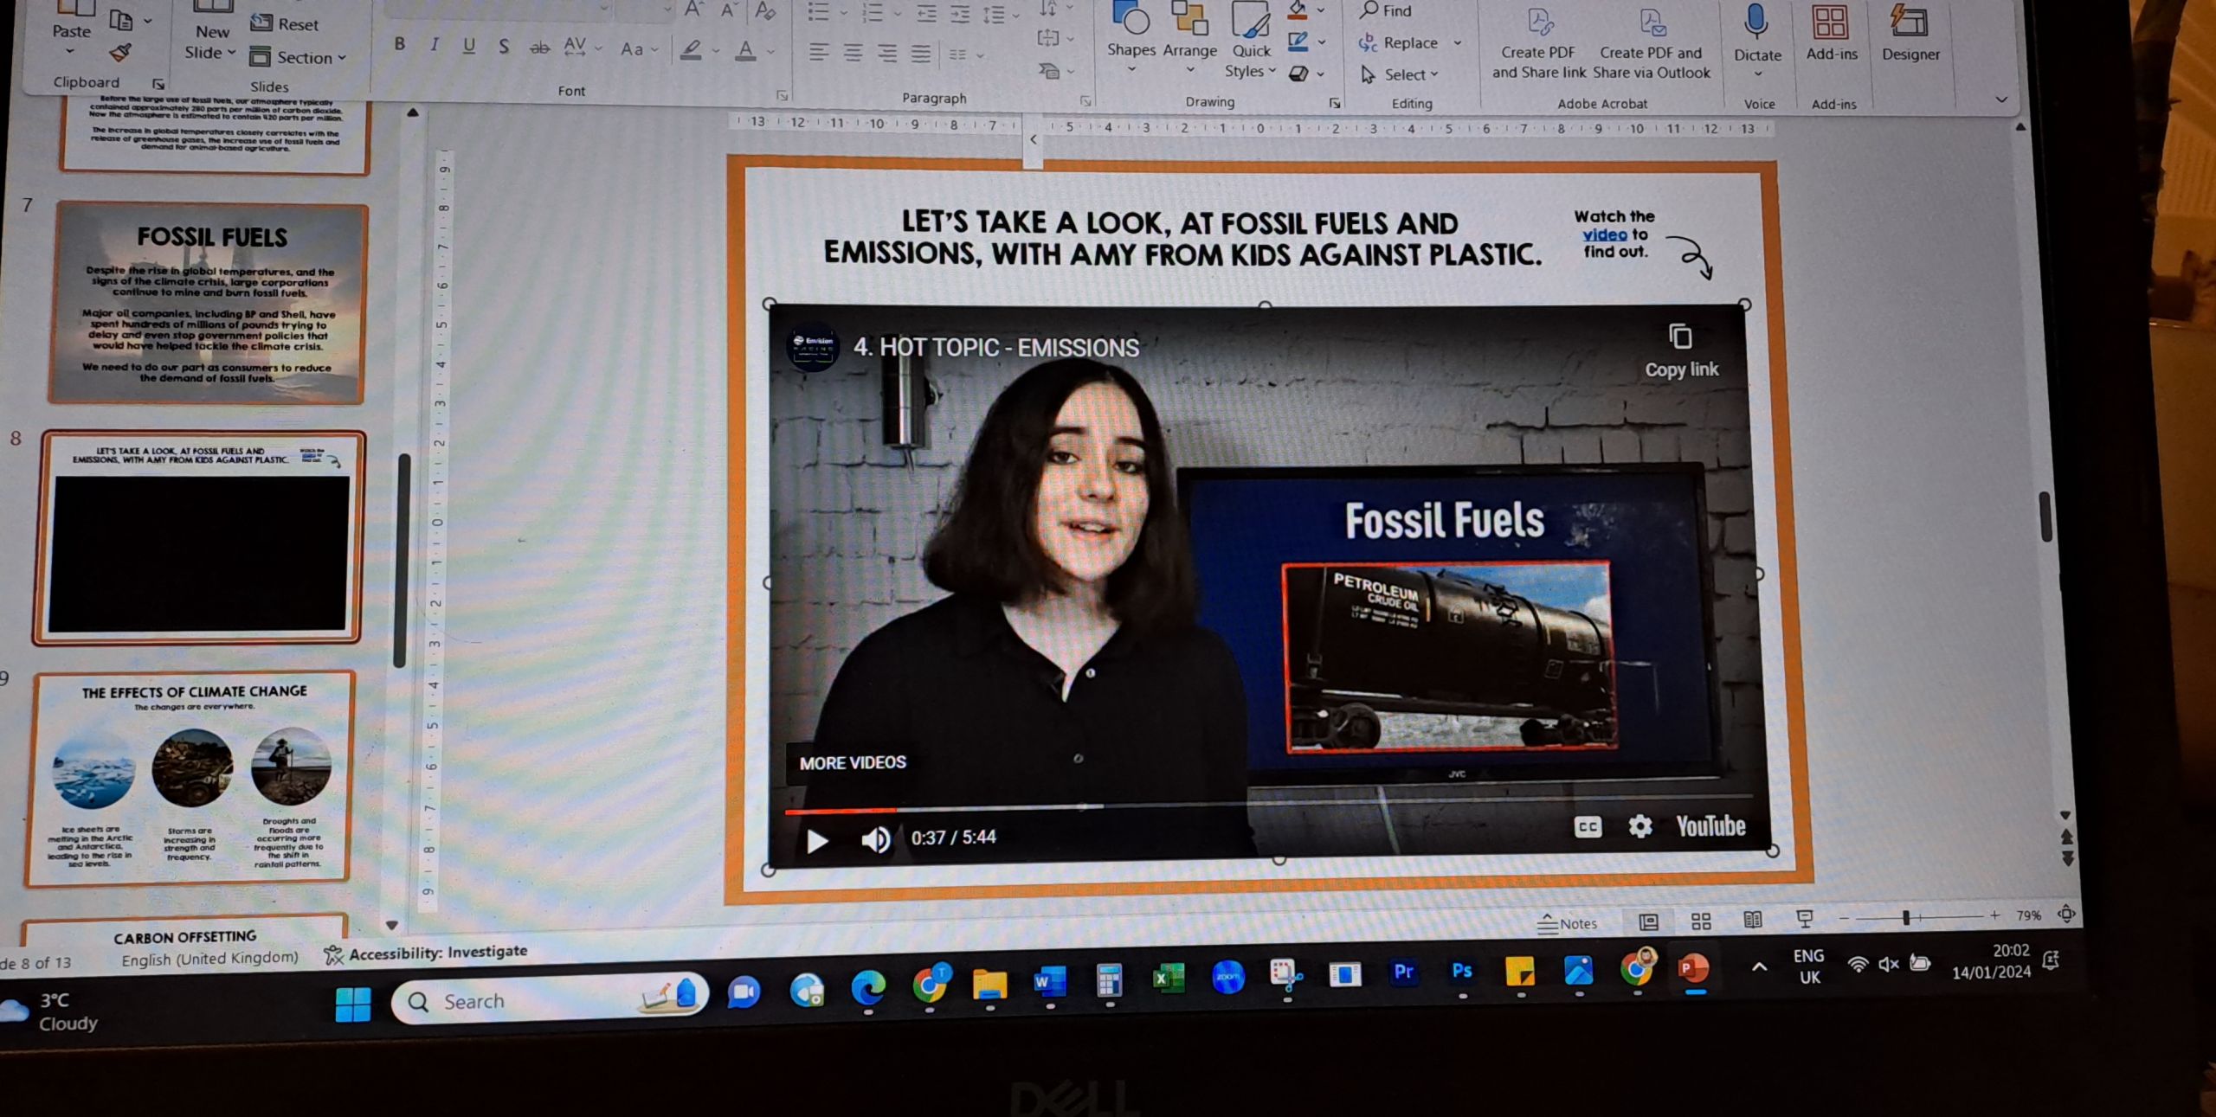The width and height of the screenshot is (2216, 1117).
Task: Collapse the ribbon with the chevron
Action: 2000,100
